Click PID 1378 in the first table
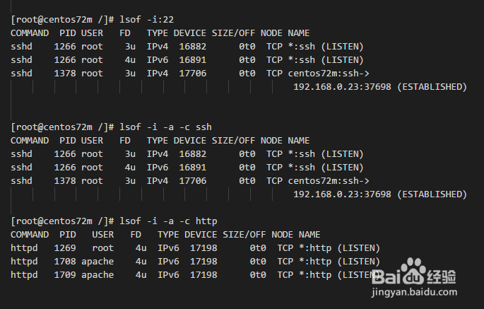Screen dimensions: 484x309 coord(65,74)
